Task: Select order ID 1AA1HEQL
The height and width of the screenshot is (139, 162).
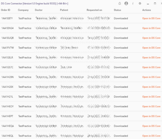Action: 7,136
